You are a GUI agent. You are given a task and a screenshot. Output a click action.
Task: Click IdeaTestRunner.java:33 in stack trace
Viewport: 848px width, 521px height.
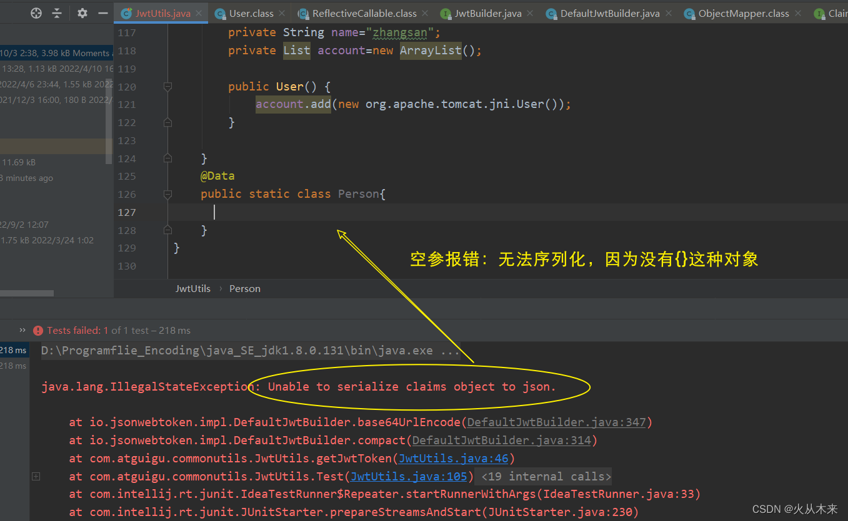click(617, 495)
